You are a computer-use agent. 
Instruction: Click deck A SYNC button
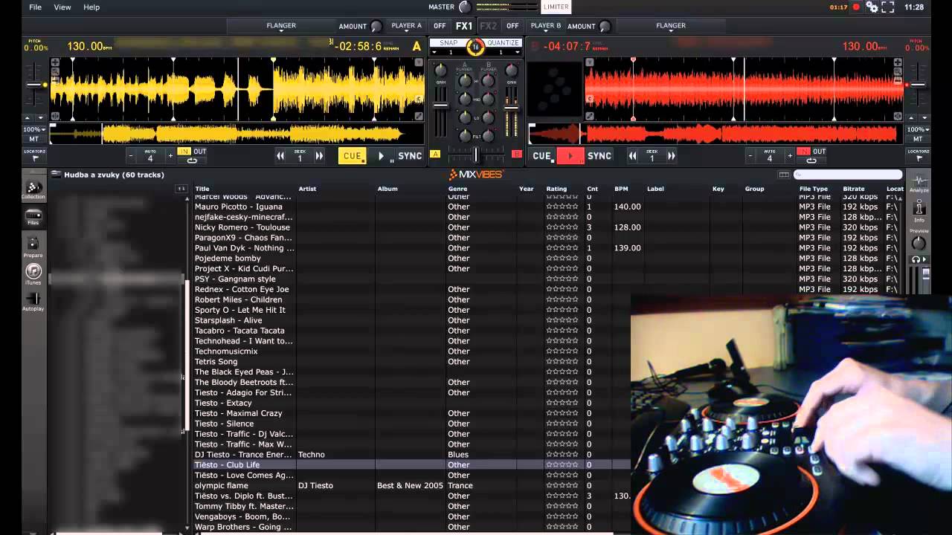tap(410, 156)
